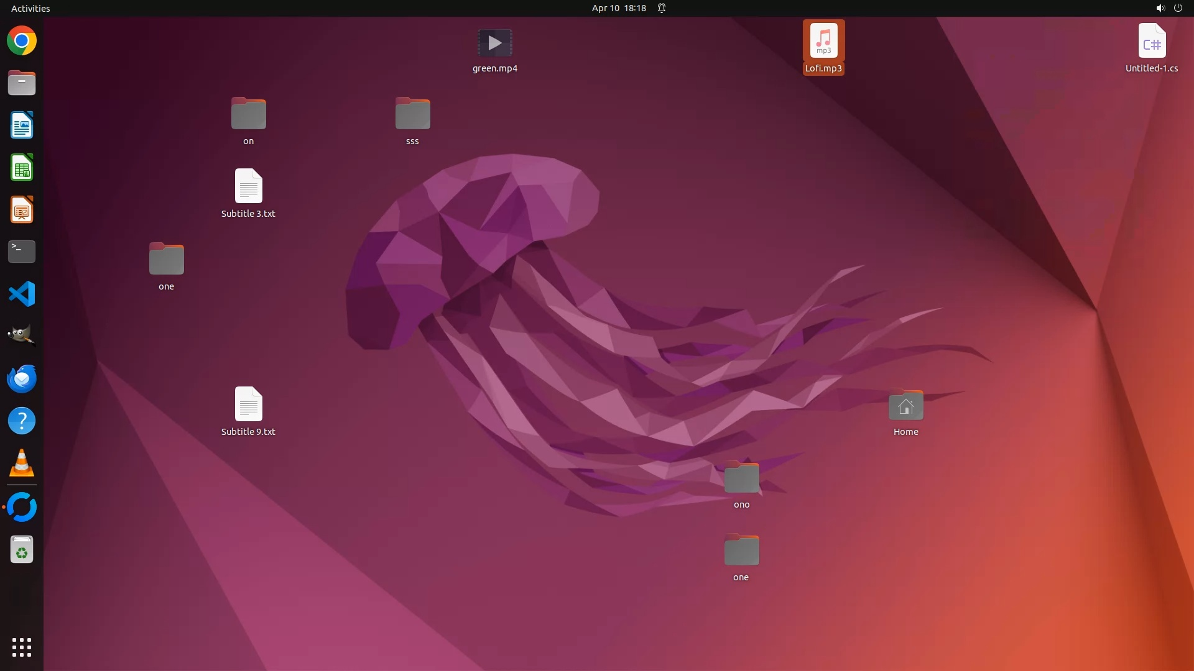Select the Home folder on desktop

click(905, 406)
